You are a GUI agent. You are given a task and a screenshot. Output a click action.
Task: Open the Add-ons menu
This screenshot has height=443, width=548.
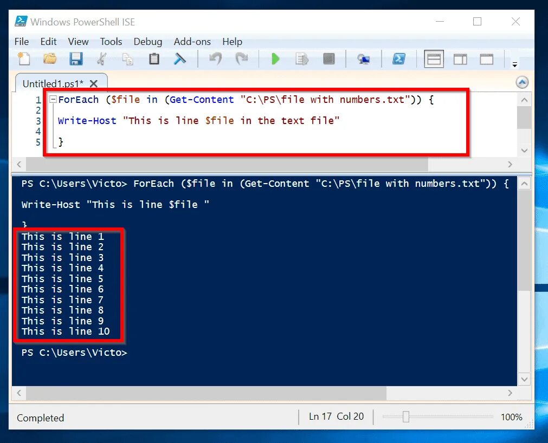coord(192,42)
